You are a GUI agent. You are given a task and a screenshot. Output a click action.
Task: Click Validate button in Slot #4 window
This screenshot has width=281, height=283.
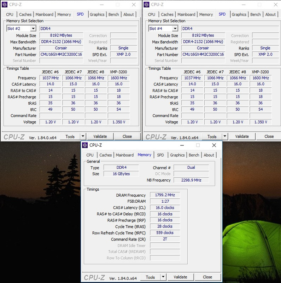242,137
